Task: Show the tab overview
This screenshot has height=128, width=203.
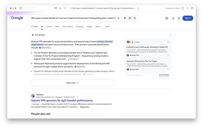Action: [x=192, y=8]
